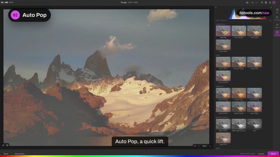
Task: Open the Cut out scissors tool
Action: click(x=277, y=18)
